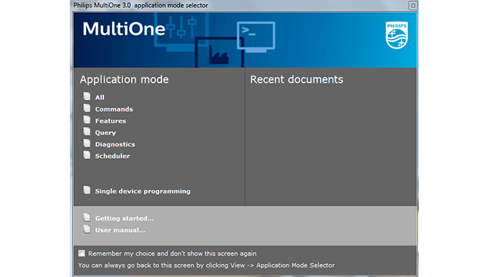
Task: Click the document icon beside Diagnostics
Action: pos(87,143)
